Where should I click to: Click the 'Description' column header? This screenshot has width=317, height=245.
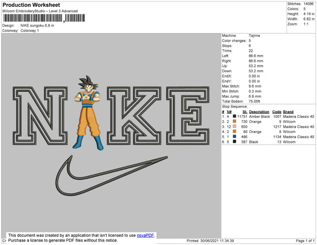point(259,112)
